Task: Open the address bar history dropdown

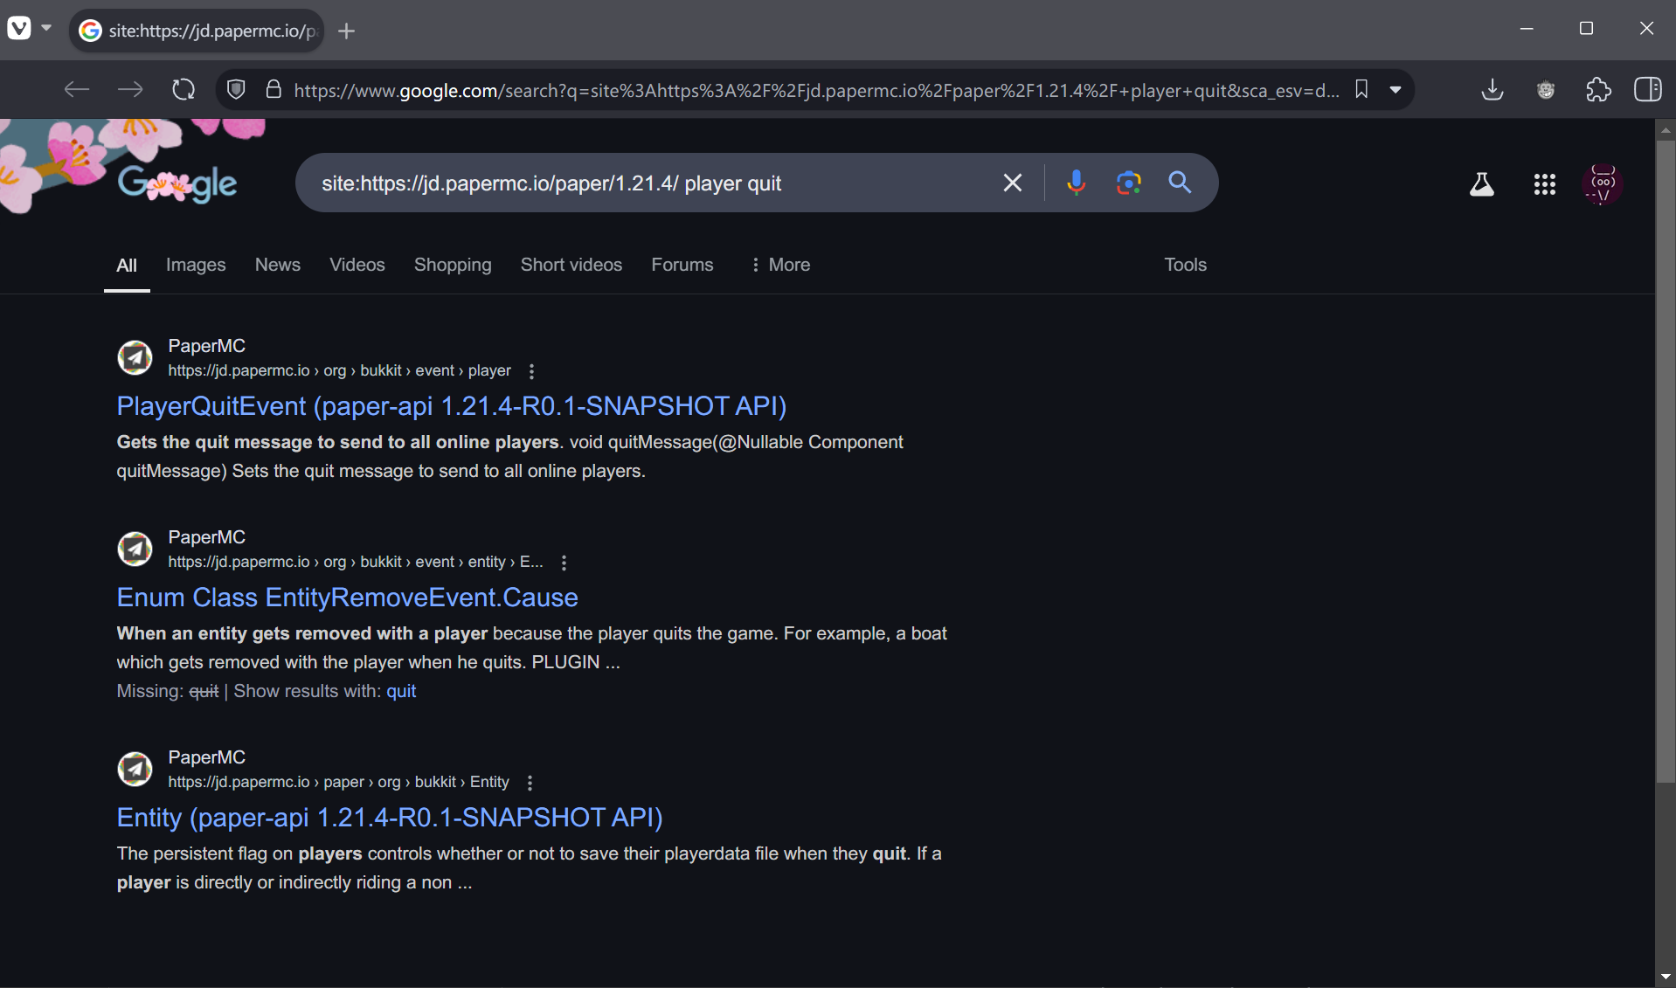Action: pos(1396,90)
